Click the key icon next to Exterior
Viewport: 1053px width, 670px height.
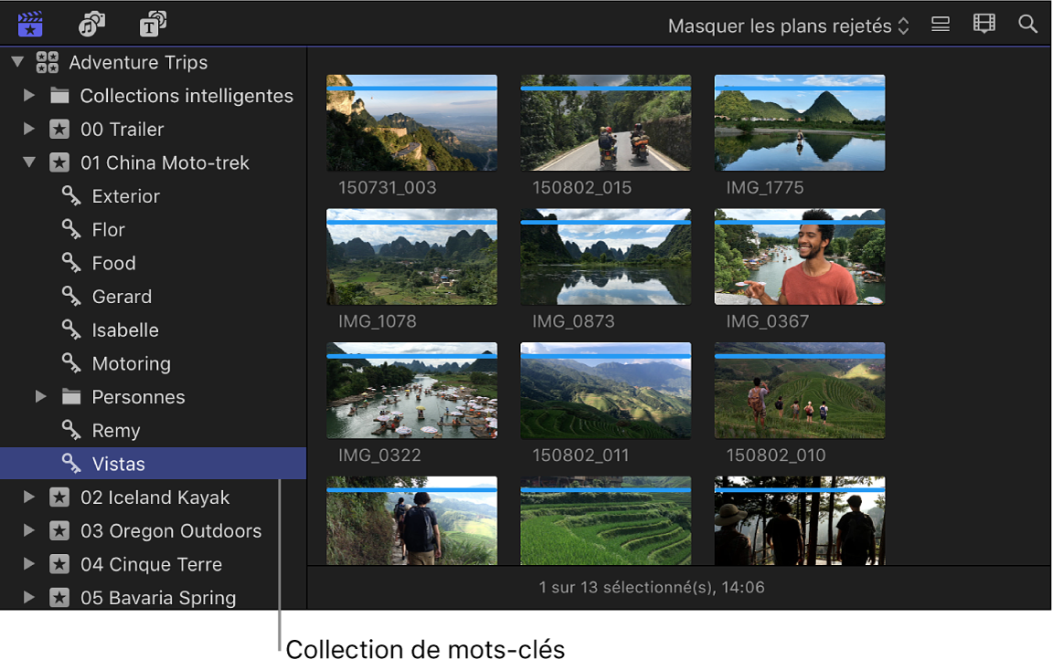(x=70, y=195)
